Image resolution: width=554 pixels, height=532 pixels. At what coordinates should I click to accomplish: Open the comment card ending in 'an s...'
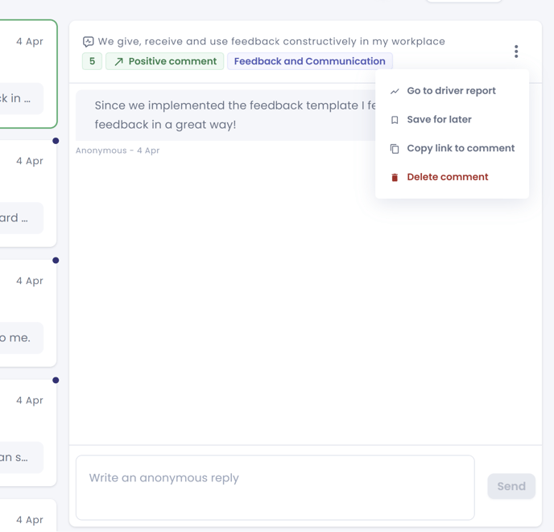tap(27, 433)
